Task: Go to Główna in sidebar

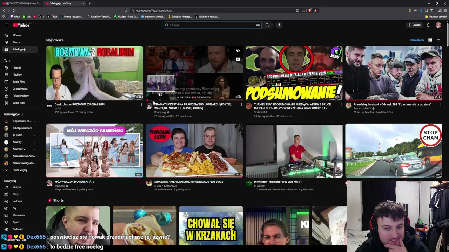Action: 20,35
